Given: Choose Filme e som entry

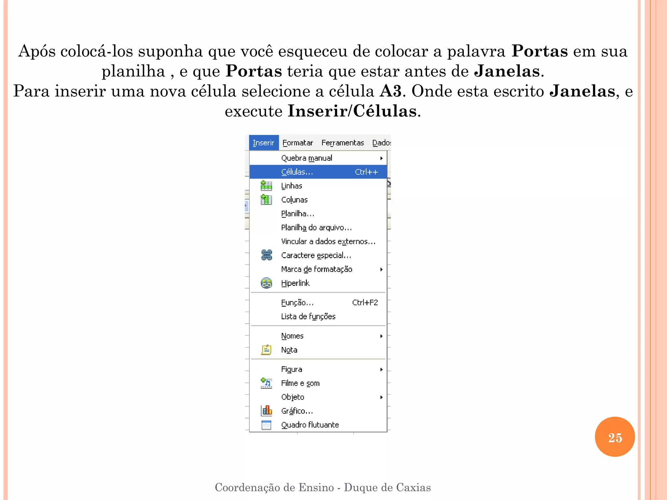Looking at the screenshot, I should click(318, 383).
